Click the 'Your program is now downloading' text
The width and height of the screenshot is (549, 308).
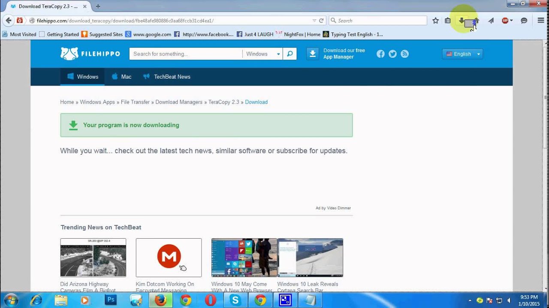point(131,125)
